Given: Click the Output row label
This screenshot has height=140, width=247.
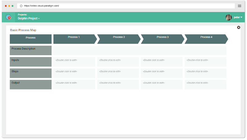Looking at the screenshot, I should [x=31, y=84].
